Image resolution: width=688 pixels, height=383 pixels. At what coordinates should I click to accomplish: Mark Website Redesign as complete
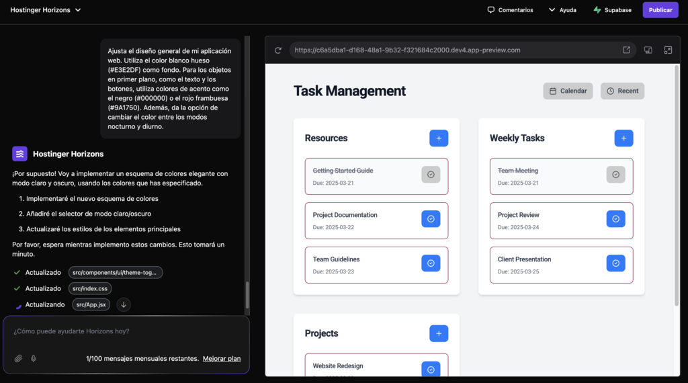click(431, 369)
